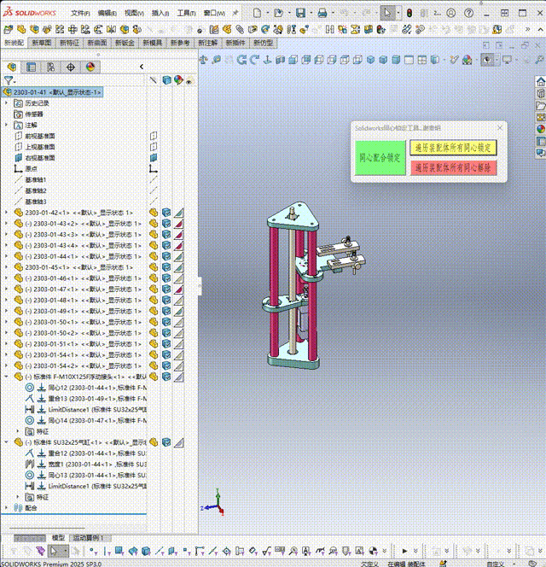Viewport: 546px width, 567px height.
Task: Open the 文件 menu
Action: click(x=80, y=14)
